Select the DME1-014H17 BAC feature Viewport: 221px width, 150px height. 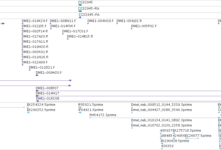pyautogui.click(x=128, y=96)
